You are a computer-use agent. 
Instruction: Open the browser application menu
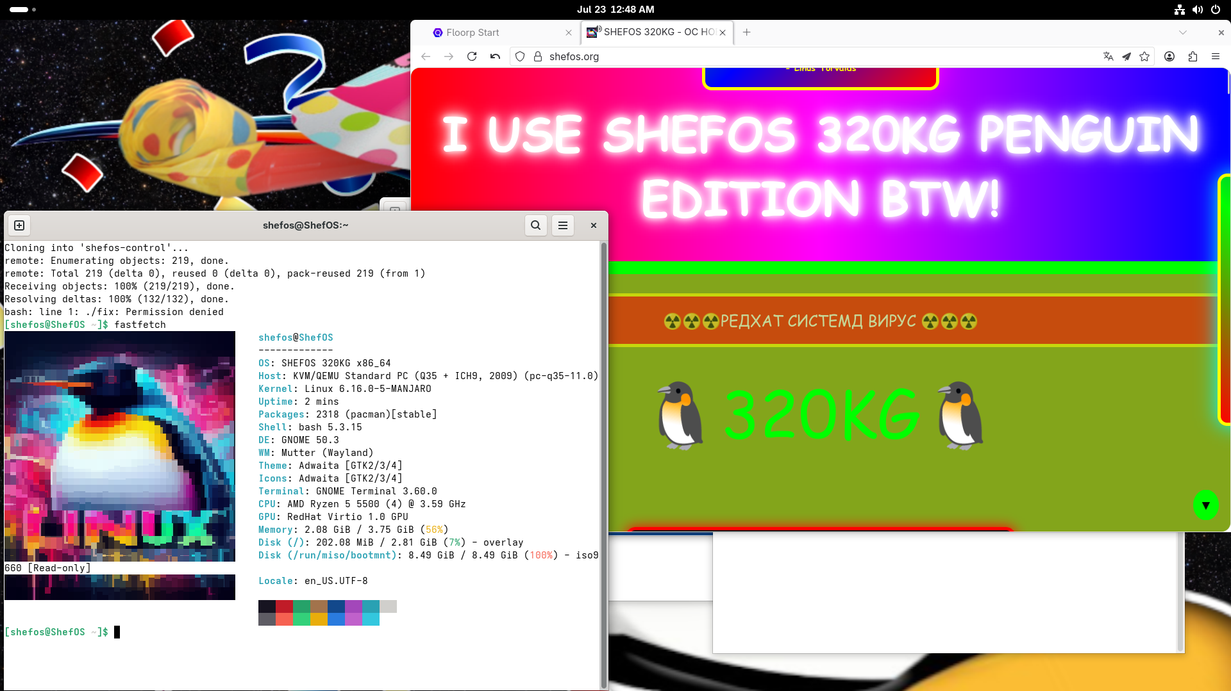[x=1216, y=56]
